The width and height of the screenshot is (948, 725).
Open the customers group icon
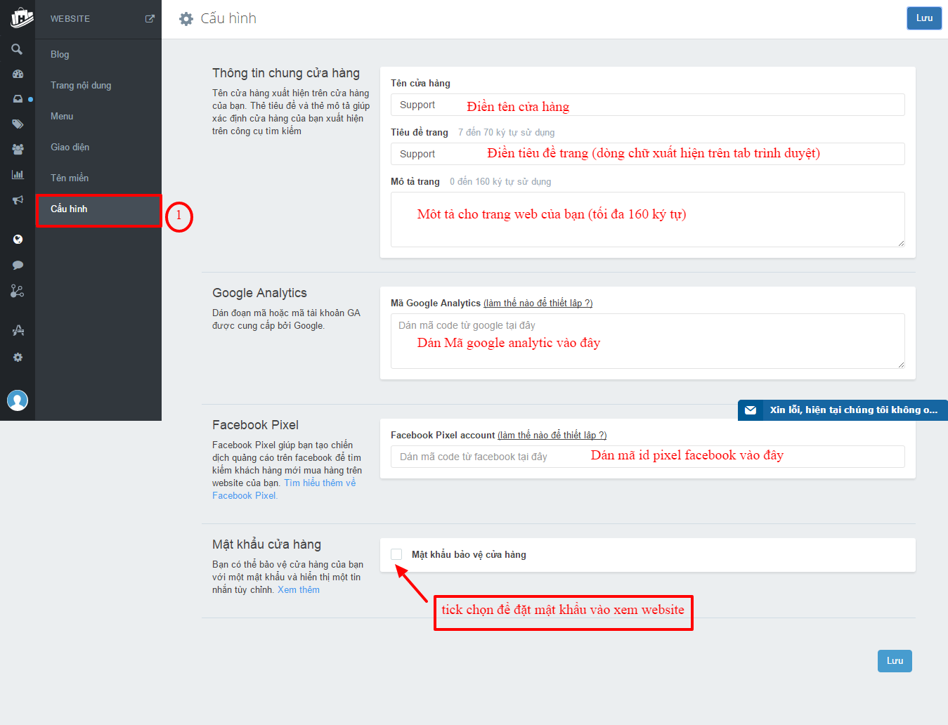(x=18, y=149)
